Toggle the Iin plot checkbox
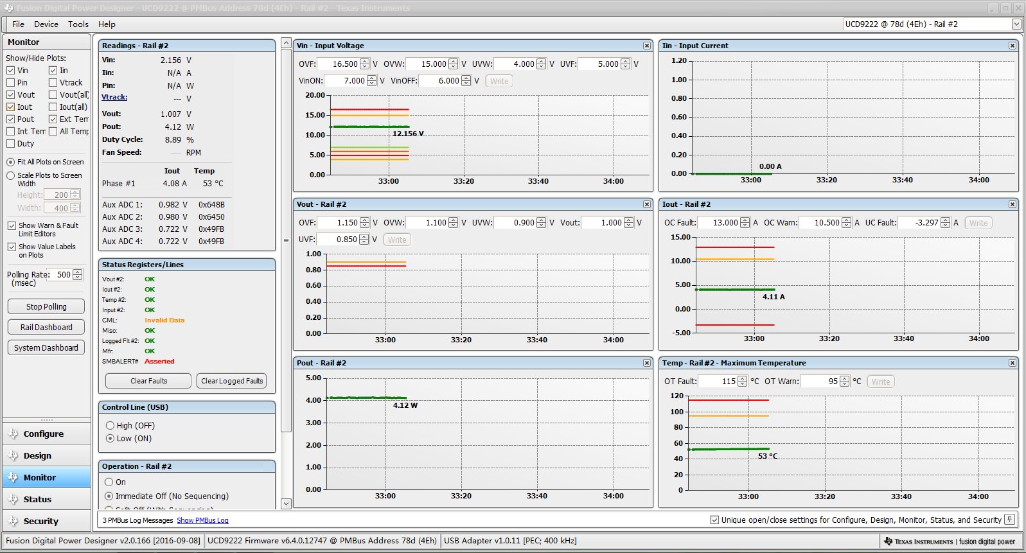The height and width of the screenshot is (553, 1026). 53,70
